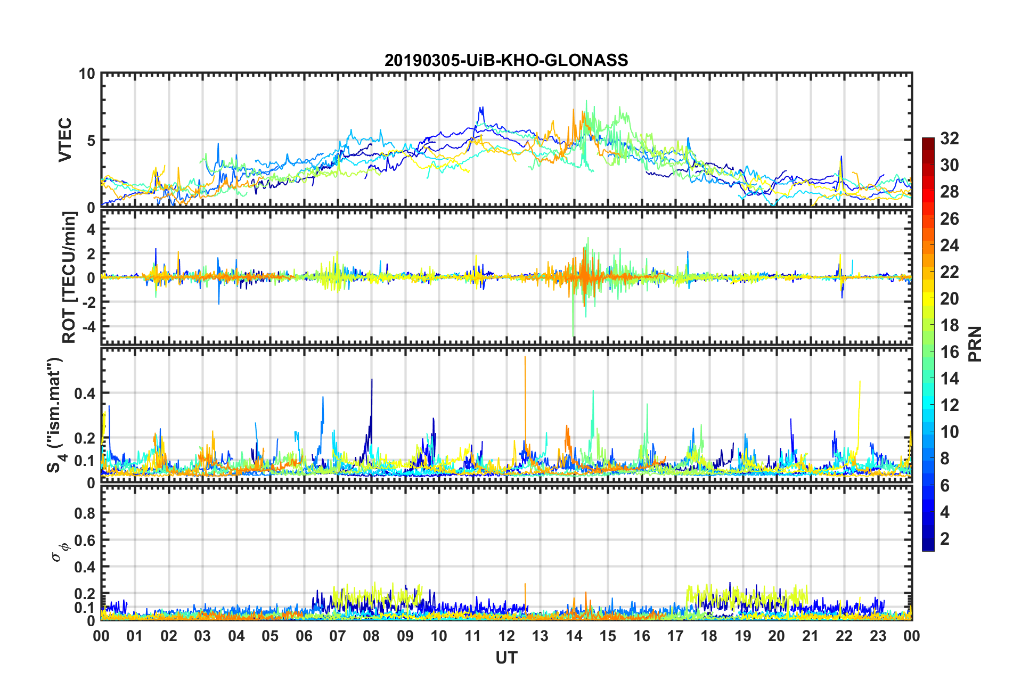1013x688 pixels.
Task: Select colorbar tick label 12
Action: tap(950, 405)
